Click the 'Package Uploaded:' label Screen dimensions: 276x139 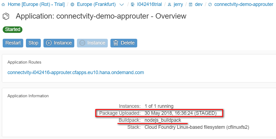coord(120,113)
